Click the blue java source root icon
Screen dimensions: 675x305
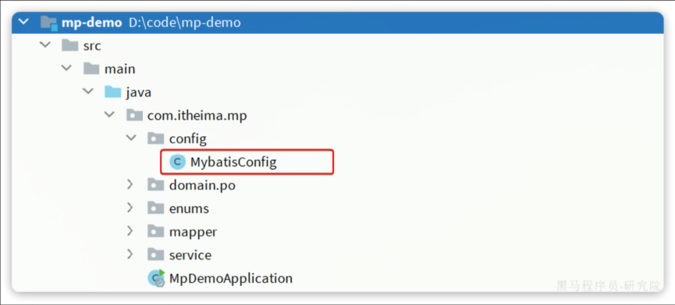click(x=113, y=92)
